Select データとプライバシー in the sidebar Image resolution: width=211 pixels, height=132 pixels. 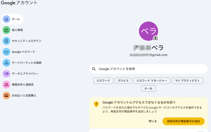pos(25,74)
